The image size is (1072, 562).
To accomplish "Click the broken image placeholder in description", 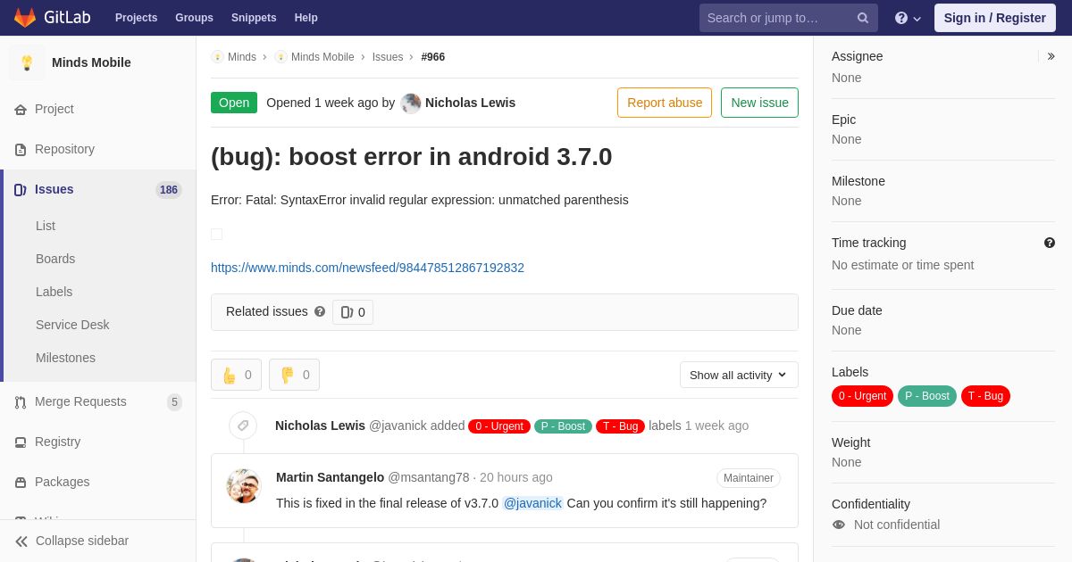I will (x=216, y=234).
